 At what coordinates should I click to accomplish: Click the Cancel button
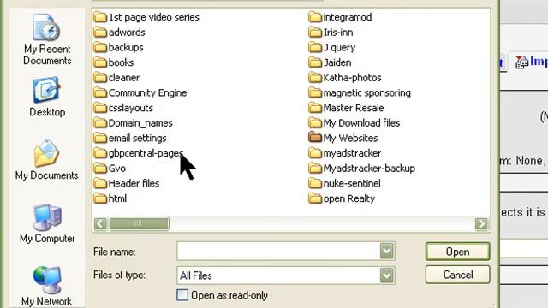(457, 275)
